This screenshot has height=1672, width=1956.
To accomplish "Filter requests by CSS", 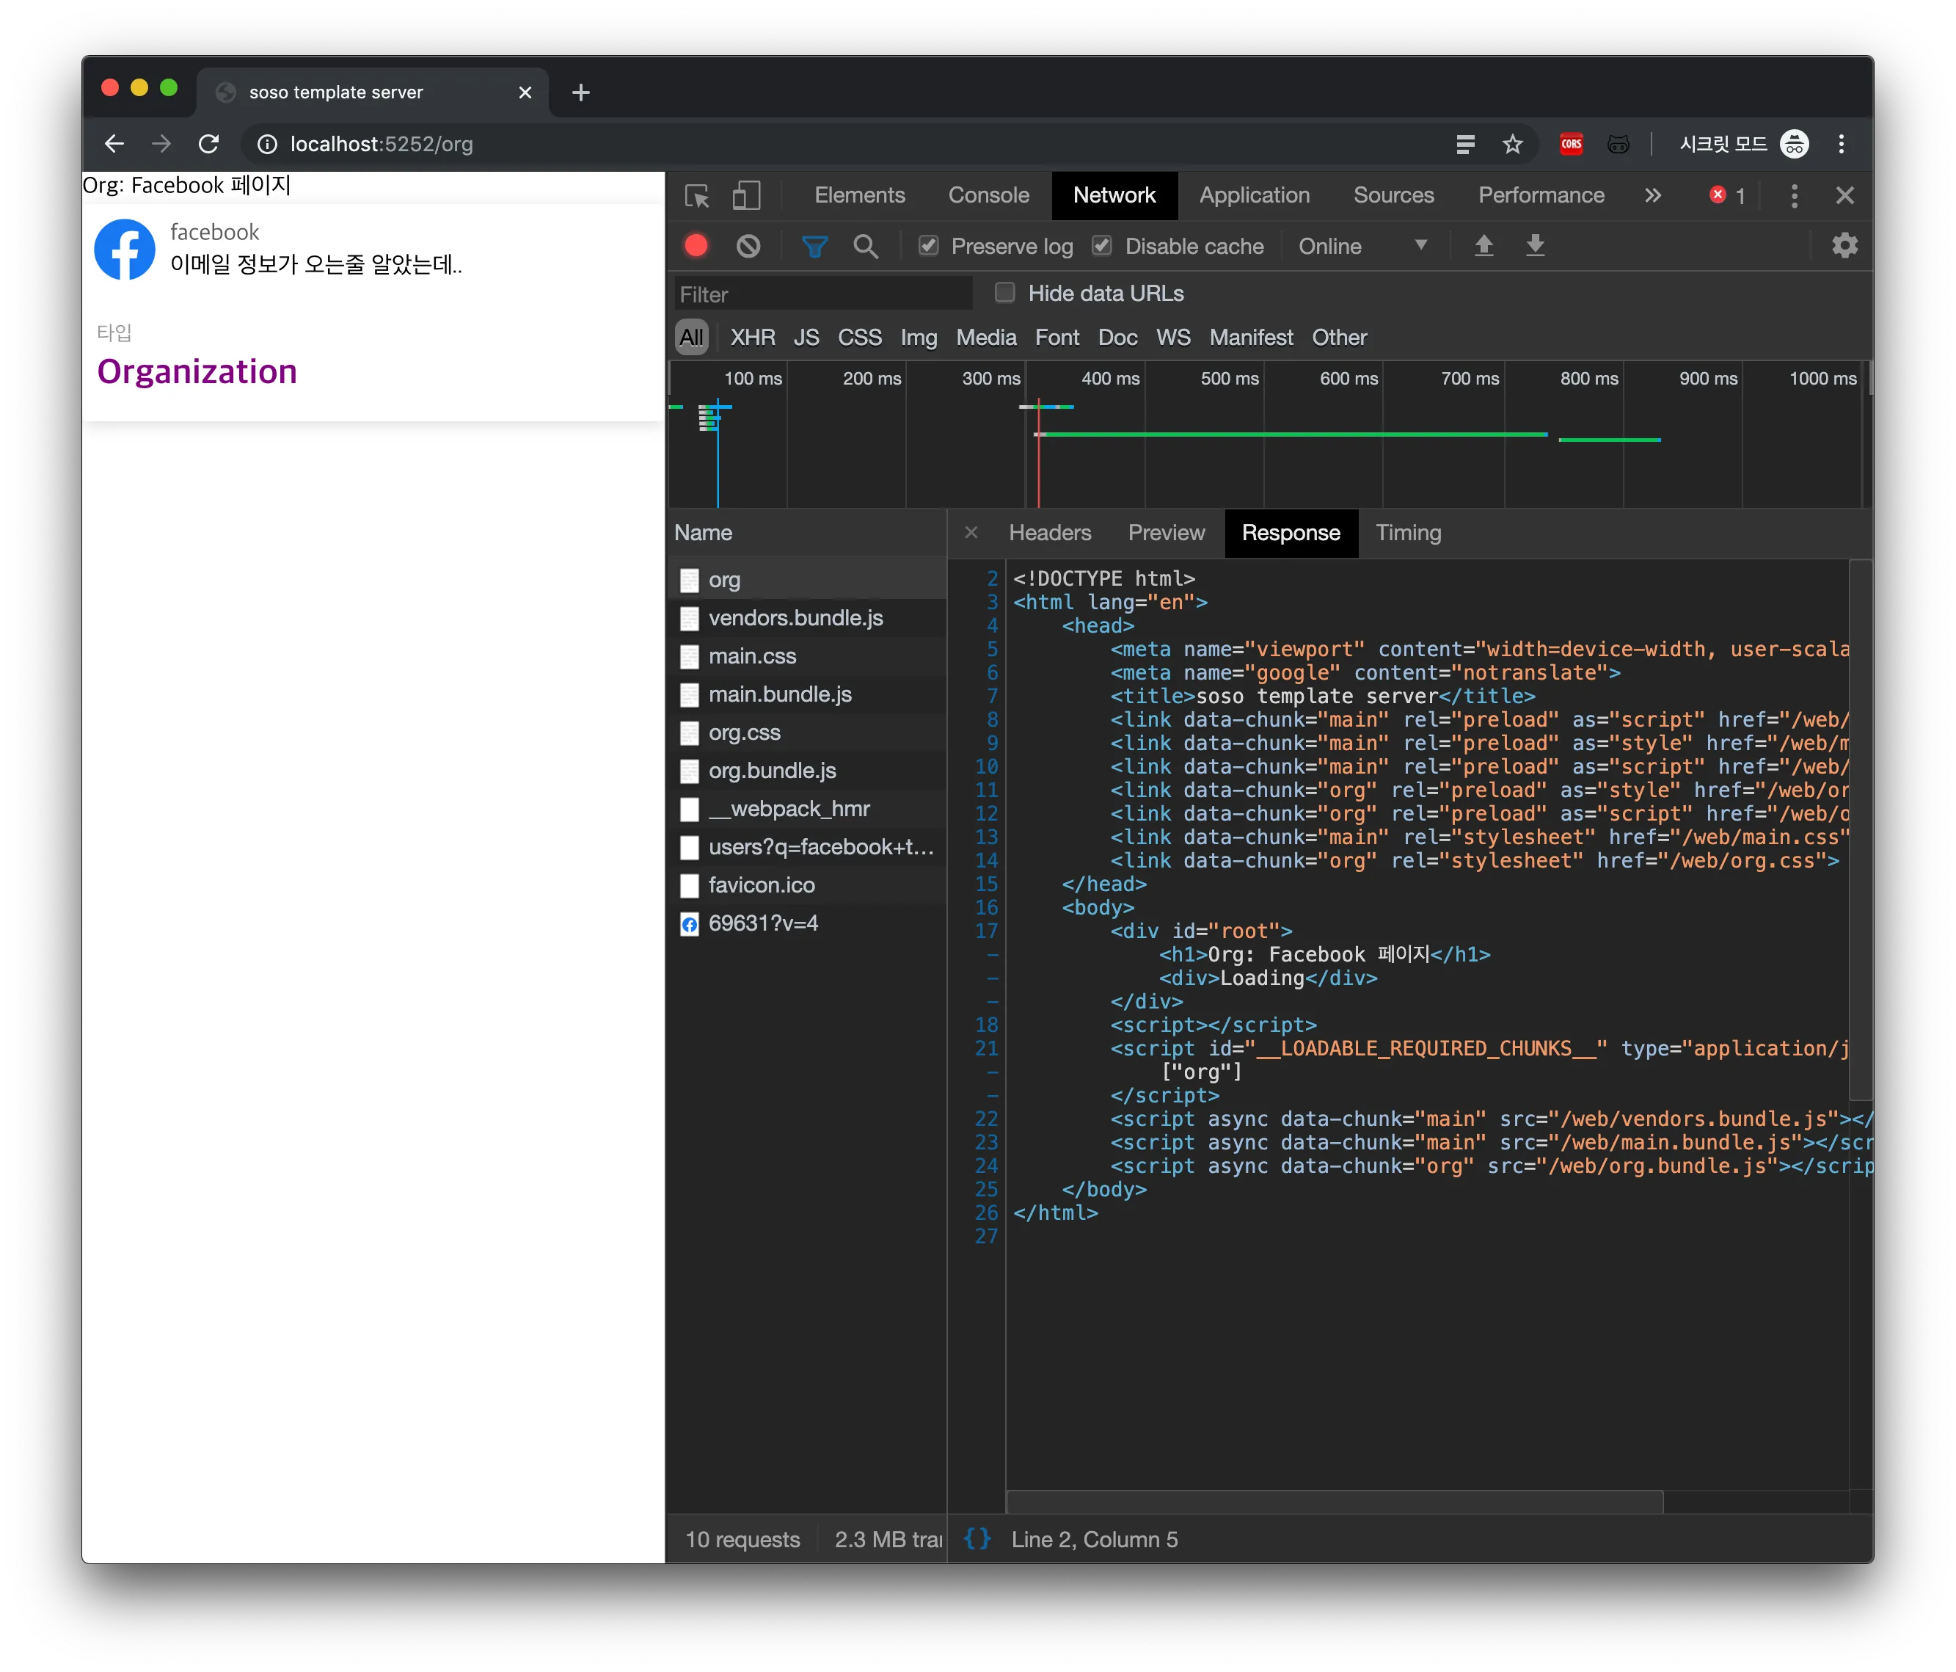I will pyautogui.click(x=860, y=337).
